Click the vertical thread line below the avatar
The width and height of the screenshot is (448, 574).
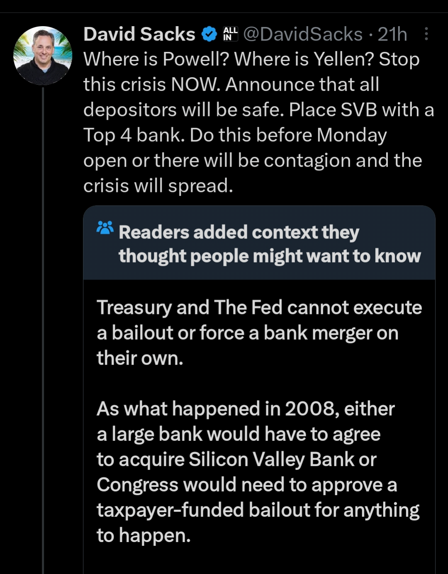click(43, 332)
